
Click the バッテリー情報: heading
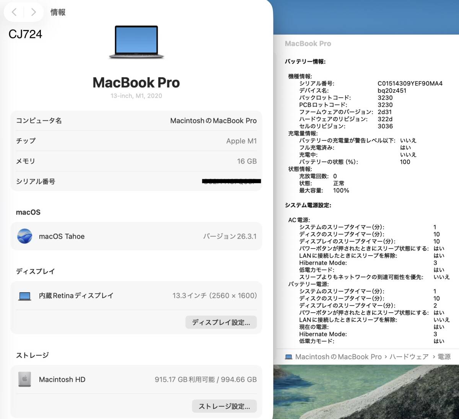[305, 62]
